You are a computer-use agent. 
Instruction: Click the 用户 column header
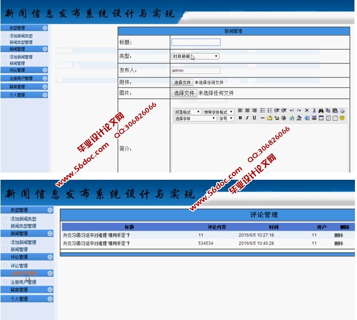coord(322,227)
